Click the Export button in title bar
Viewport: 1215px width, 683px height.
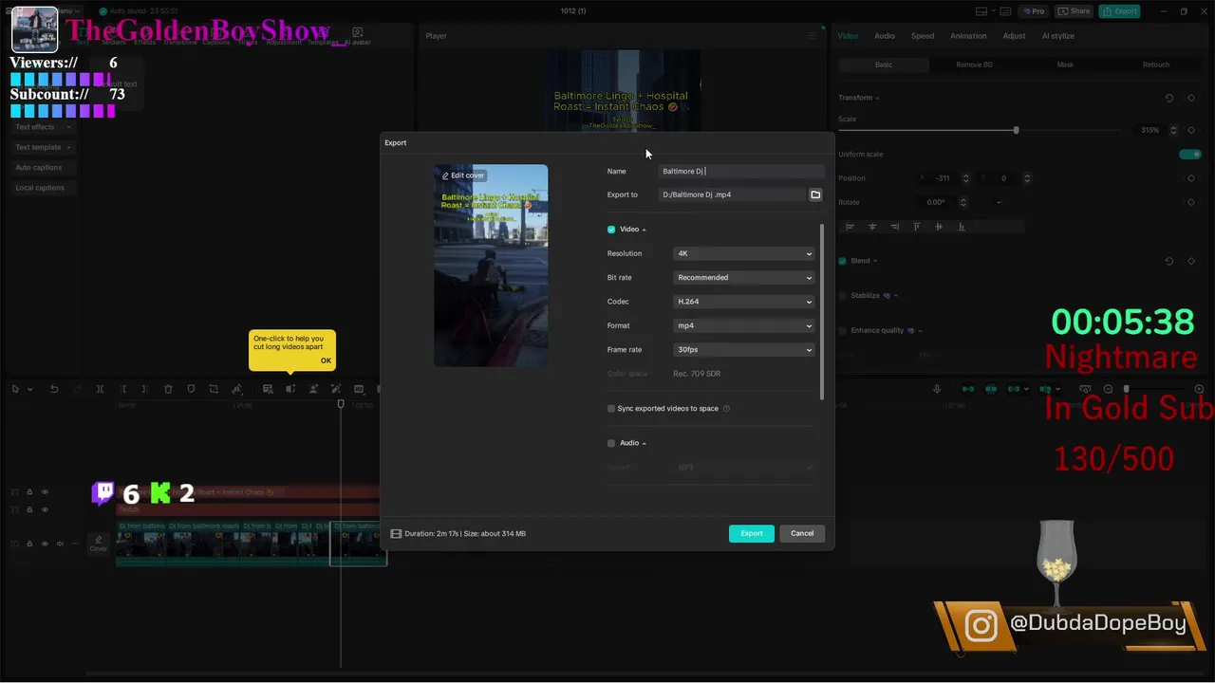pos(1119,11)
